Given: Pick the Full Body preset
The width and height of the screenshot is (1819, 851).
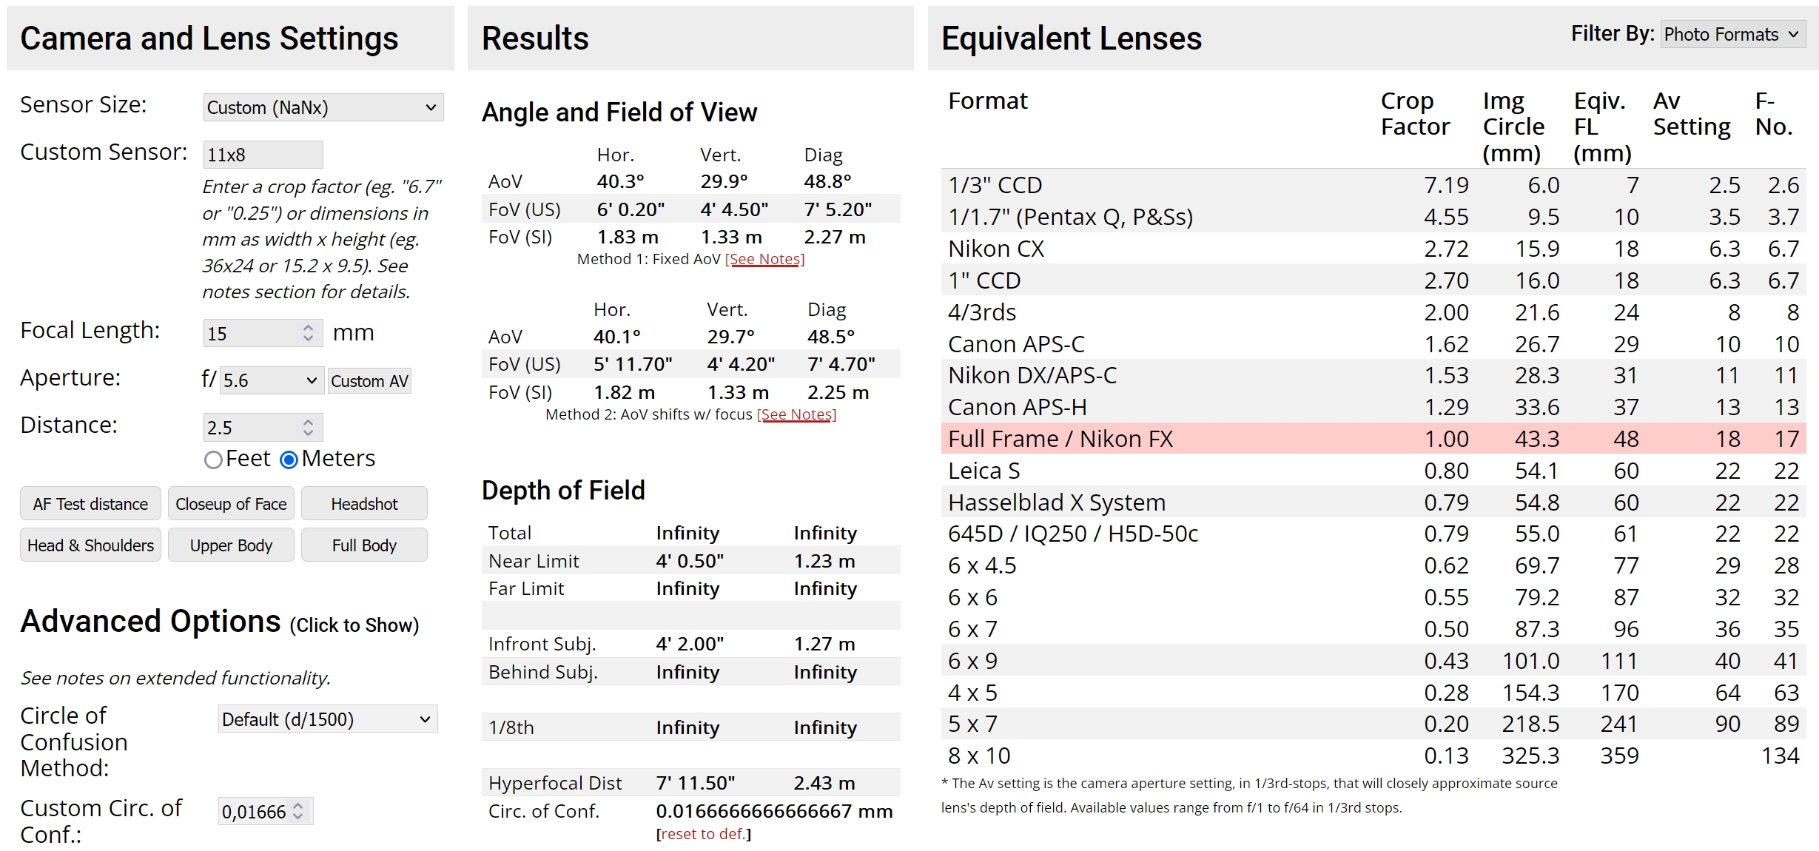Looking at the screenshot, I should [364, 545].
